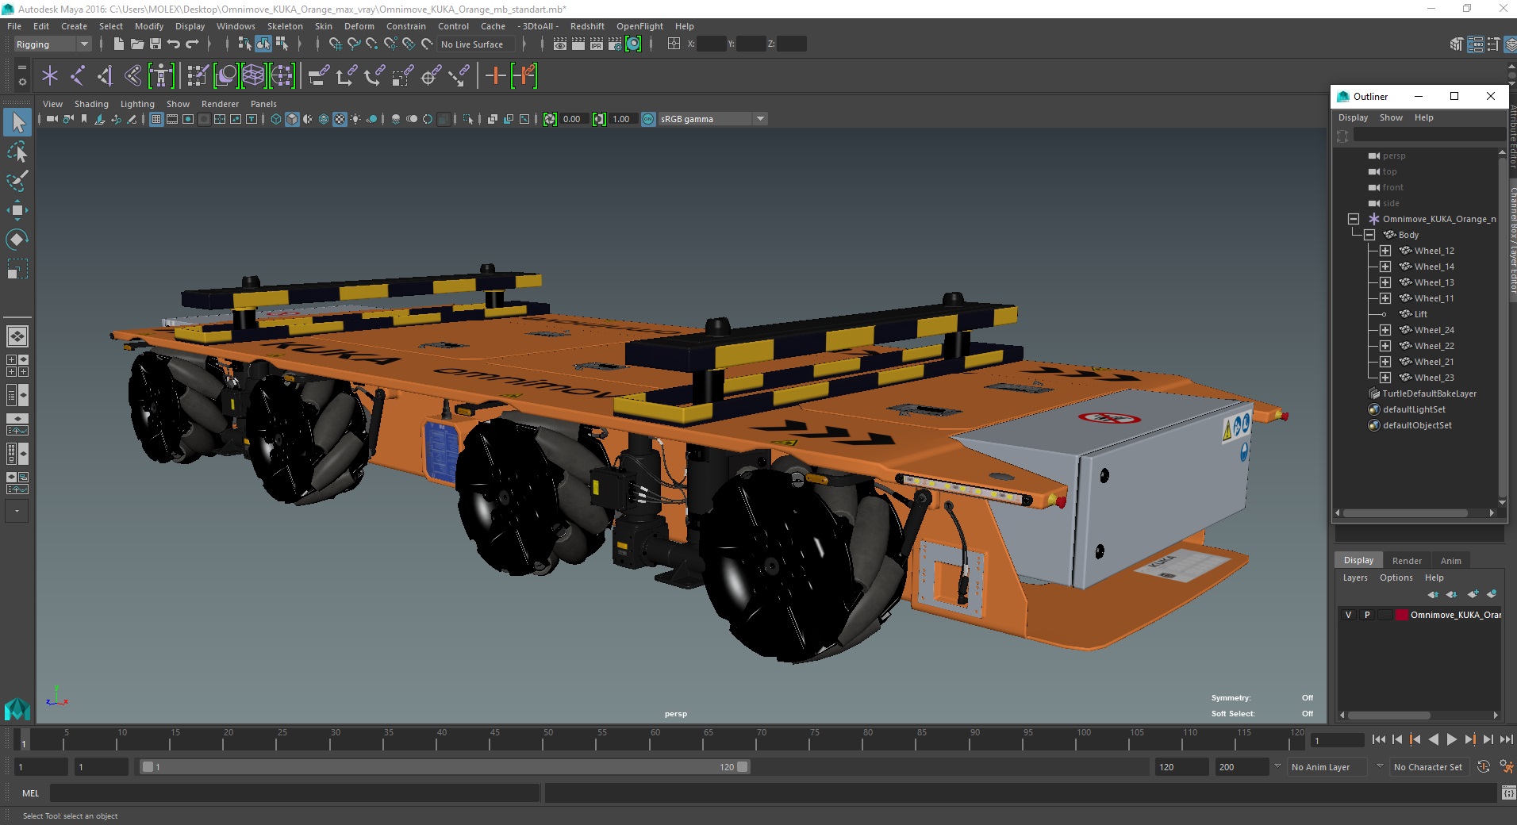
Task: Activate the Rotate tool in the toolbox
Action: [x=17, y=240]
